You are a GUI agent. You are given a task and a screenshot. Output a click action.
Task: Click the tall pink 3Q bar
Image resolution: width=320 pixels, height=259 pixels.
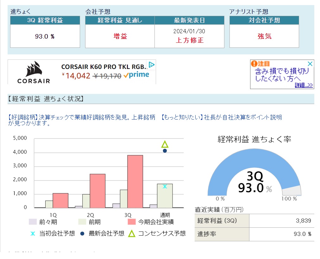pos(135,181)
